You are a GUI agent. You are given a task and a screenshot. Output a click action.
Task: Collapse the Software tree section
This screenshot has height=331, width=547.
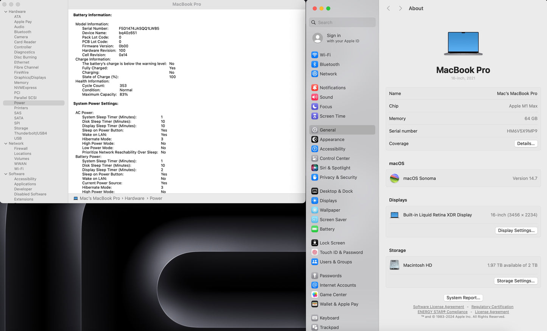tap(6, 174)
